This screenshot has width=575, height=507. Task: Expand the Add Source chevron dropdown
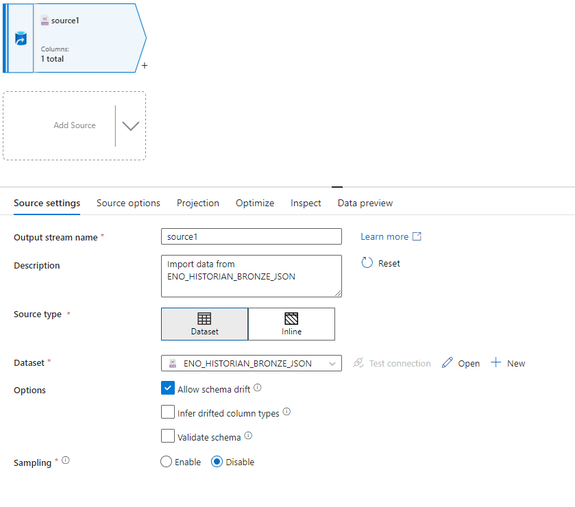click(x=130, y=126)
